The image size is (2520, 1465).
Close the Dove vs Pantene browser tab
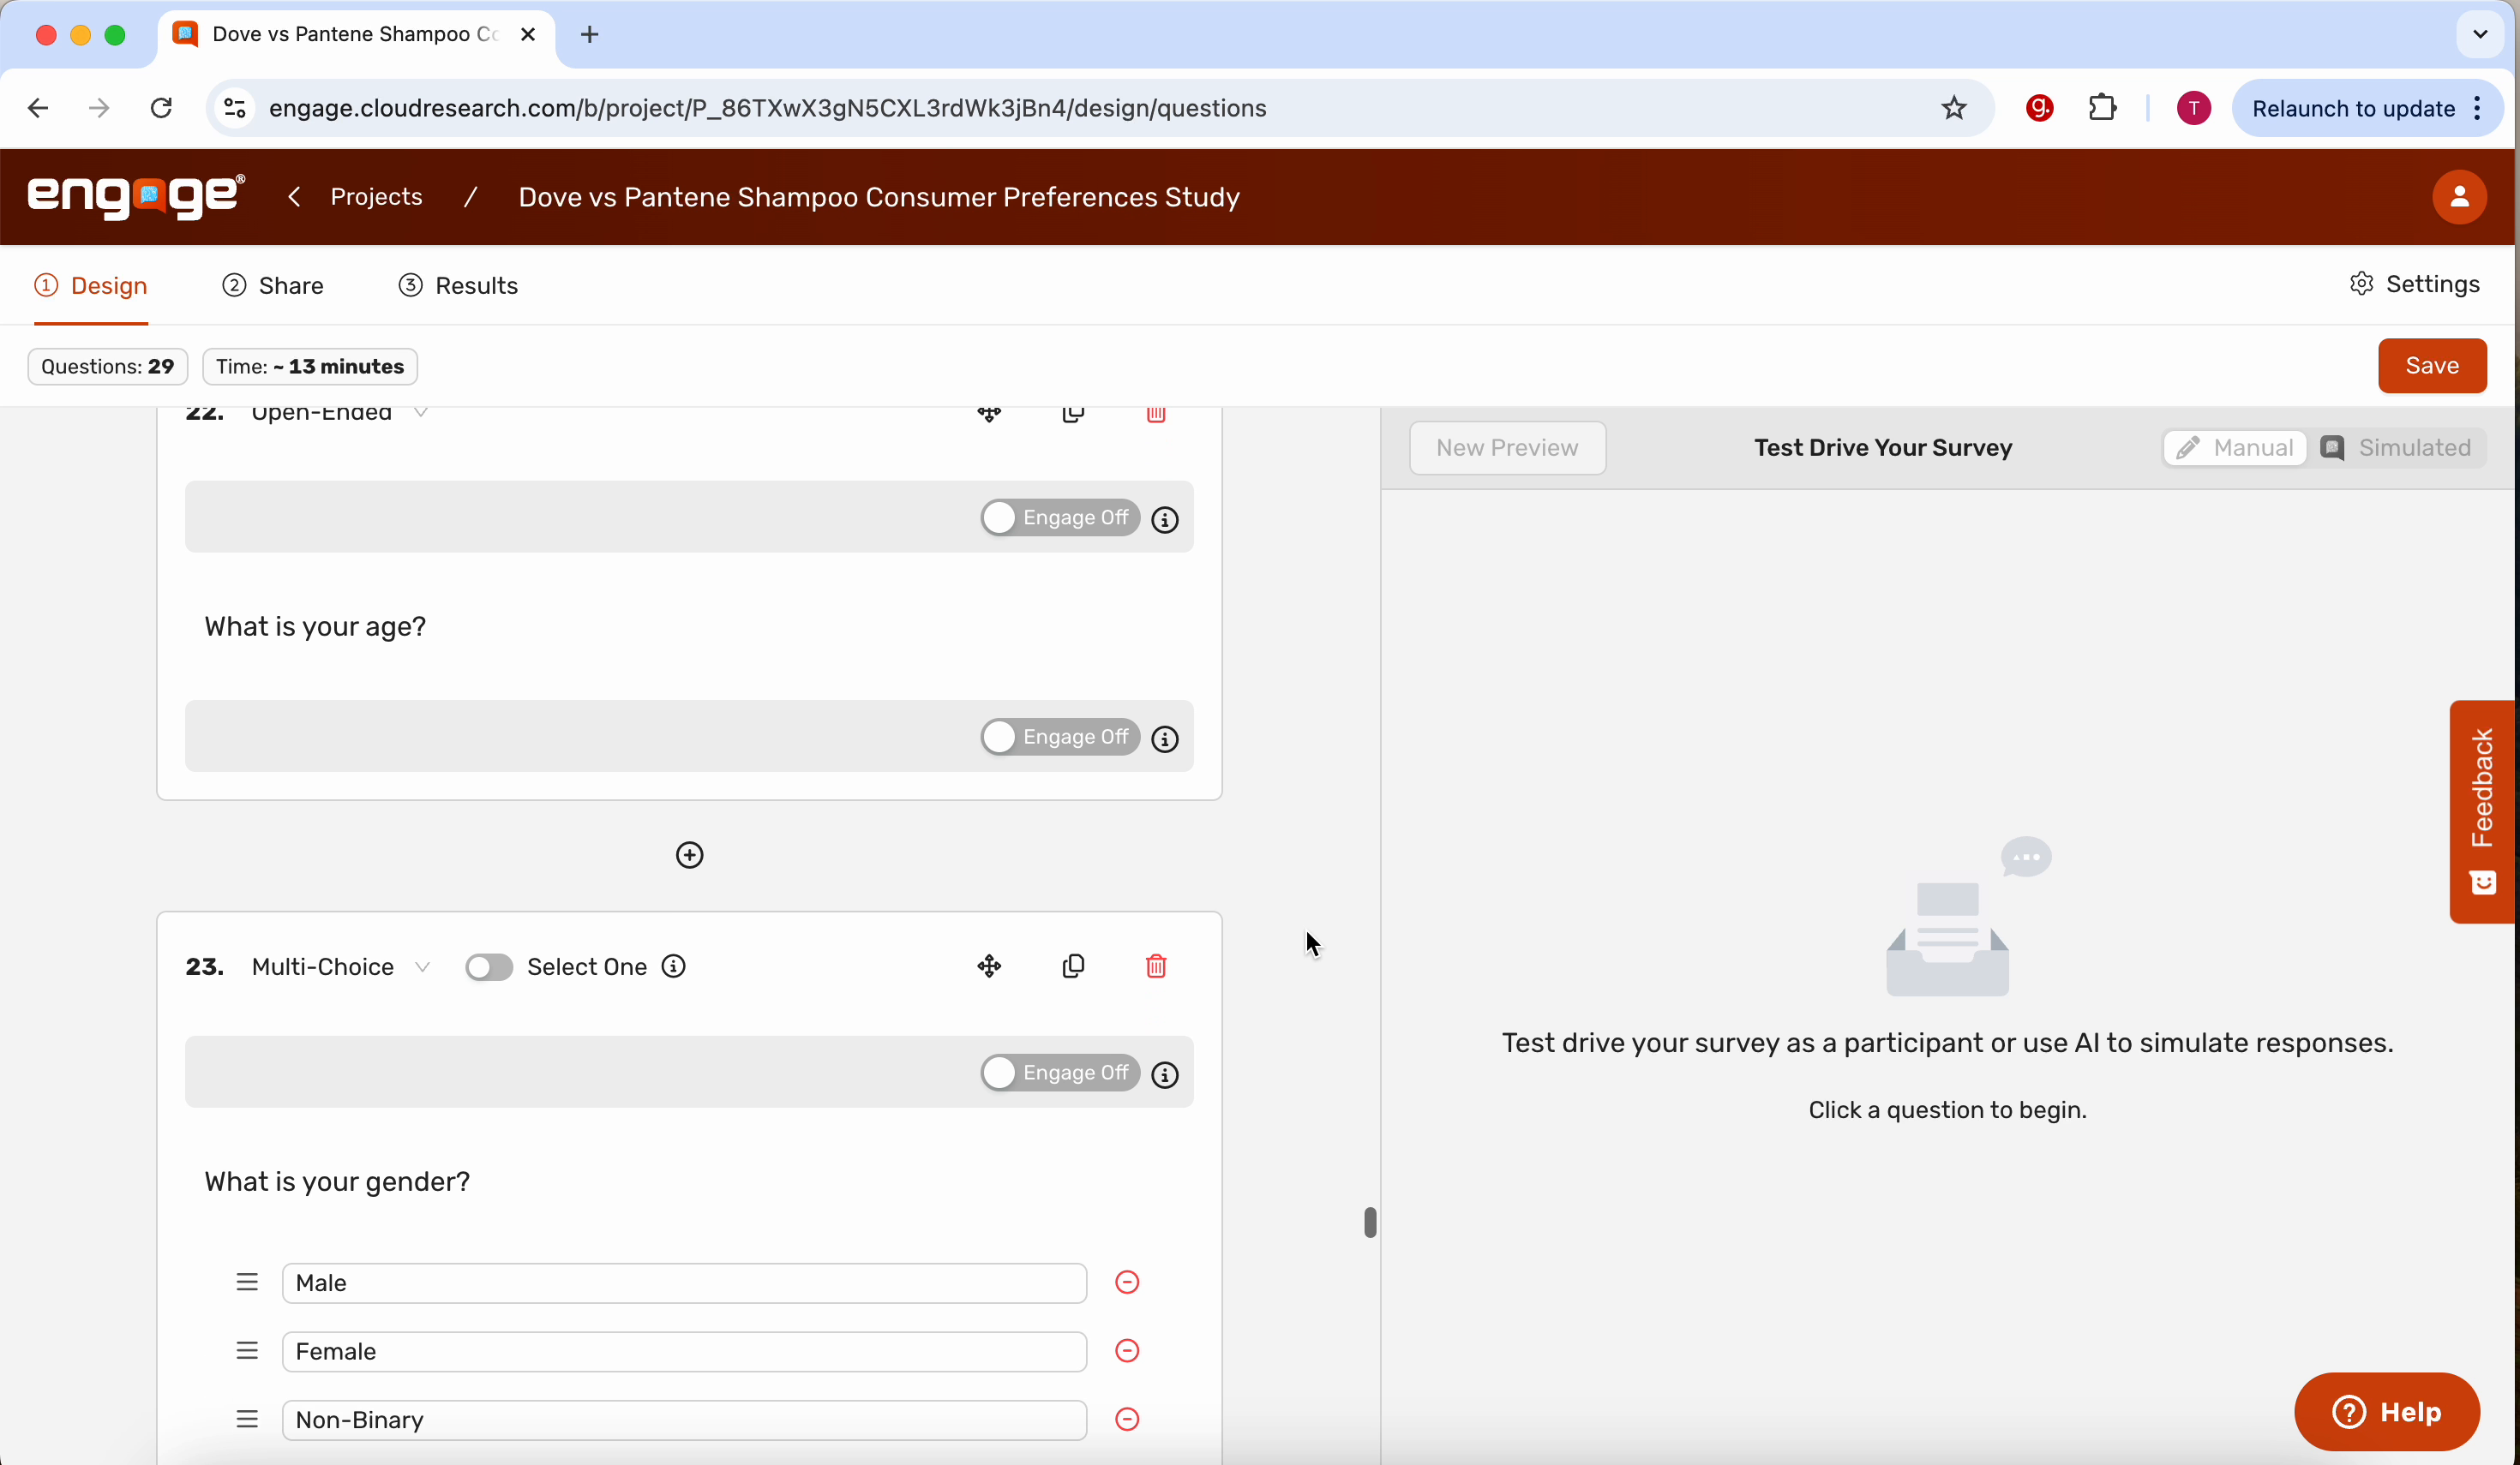click(x=528, y=34)
